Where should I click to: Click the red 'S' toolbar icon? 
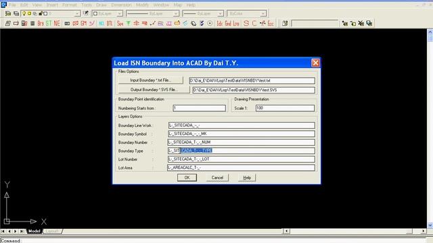coord(246,24)
